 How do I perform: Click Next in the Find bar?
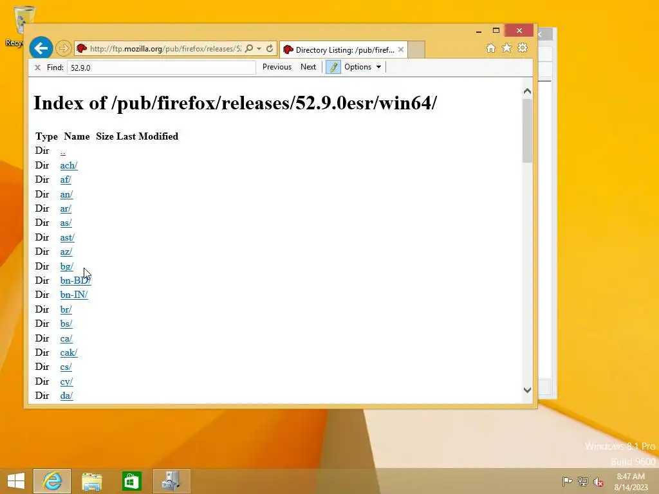coord(308,67)
